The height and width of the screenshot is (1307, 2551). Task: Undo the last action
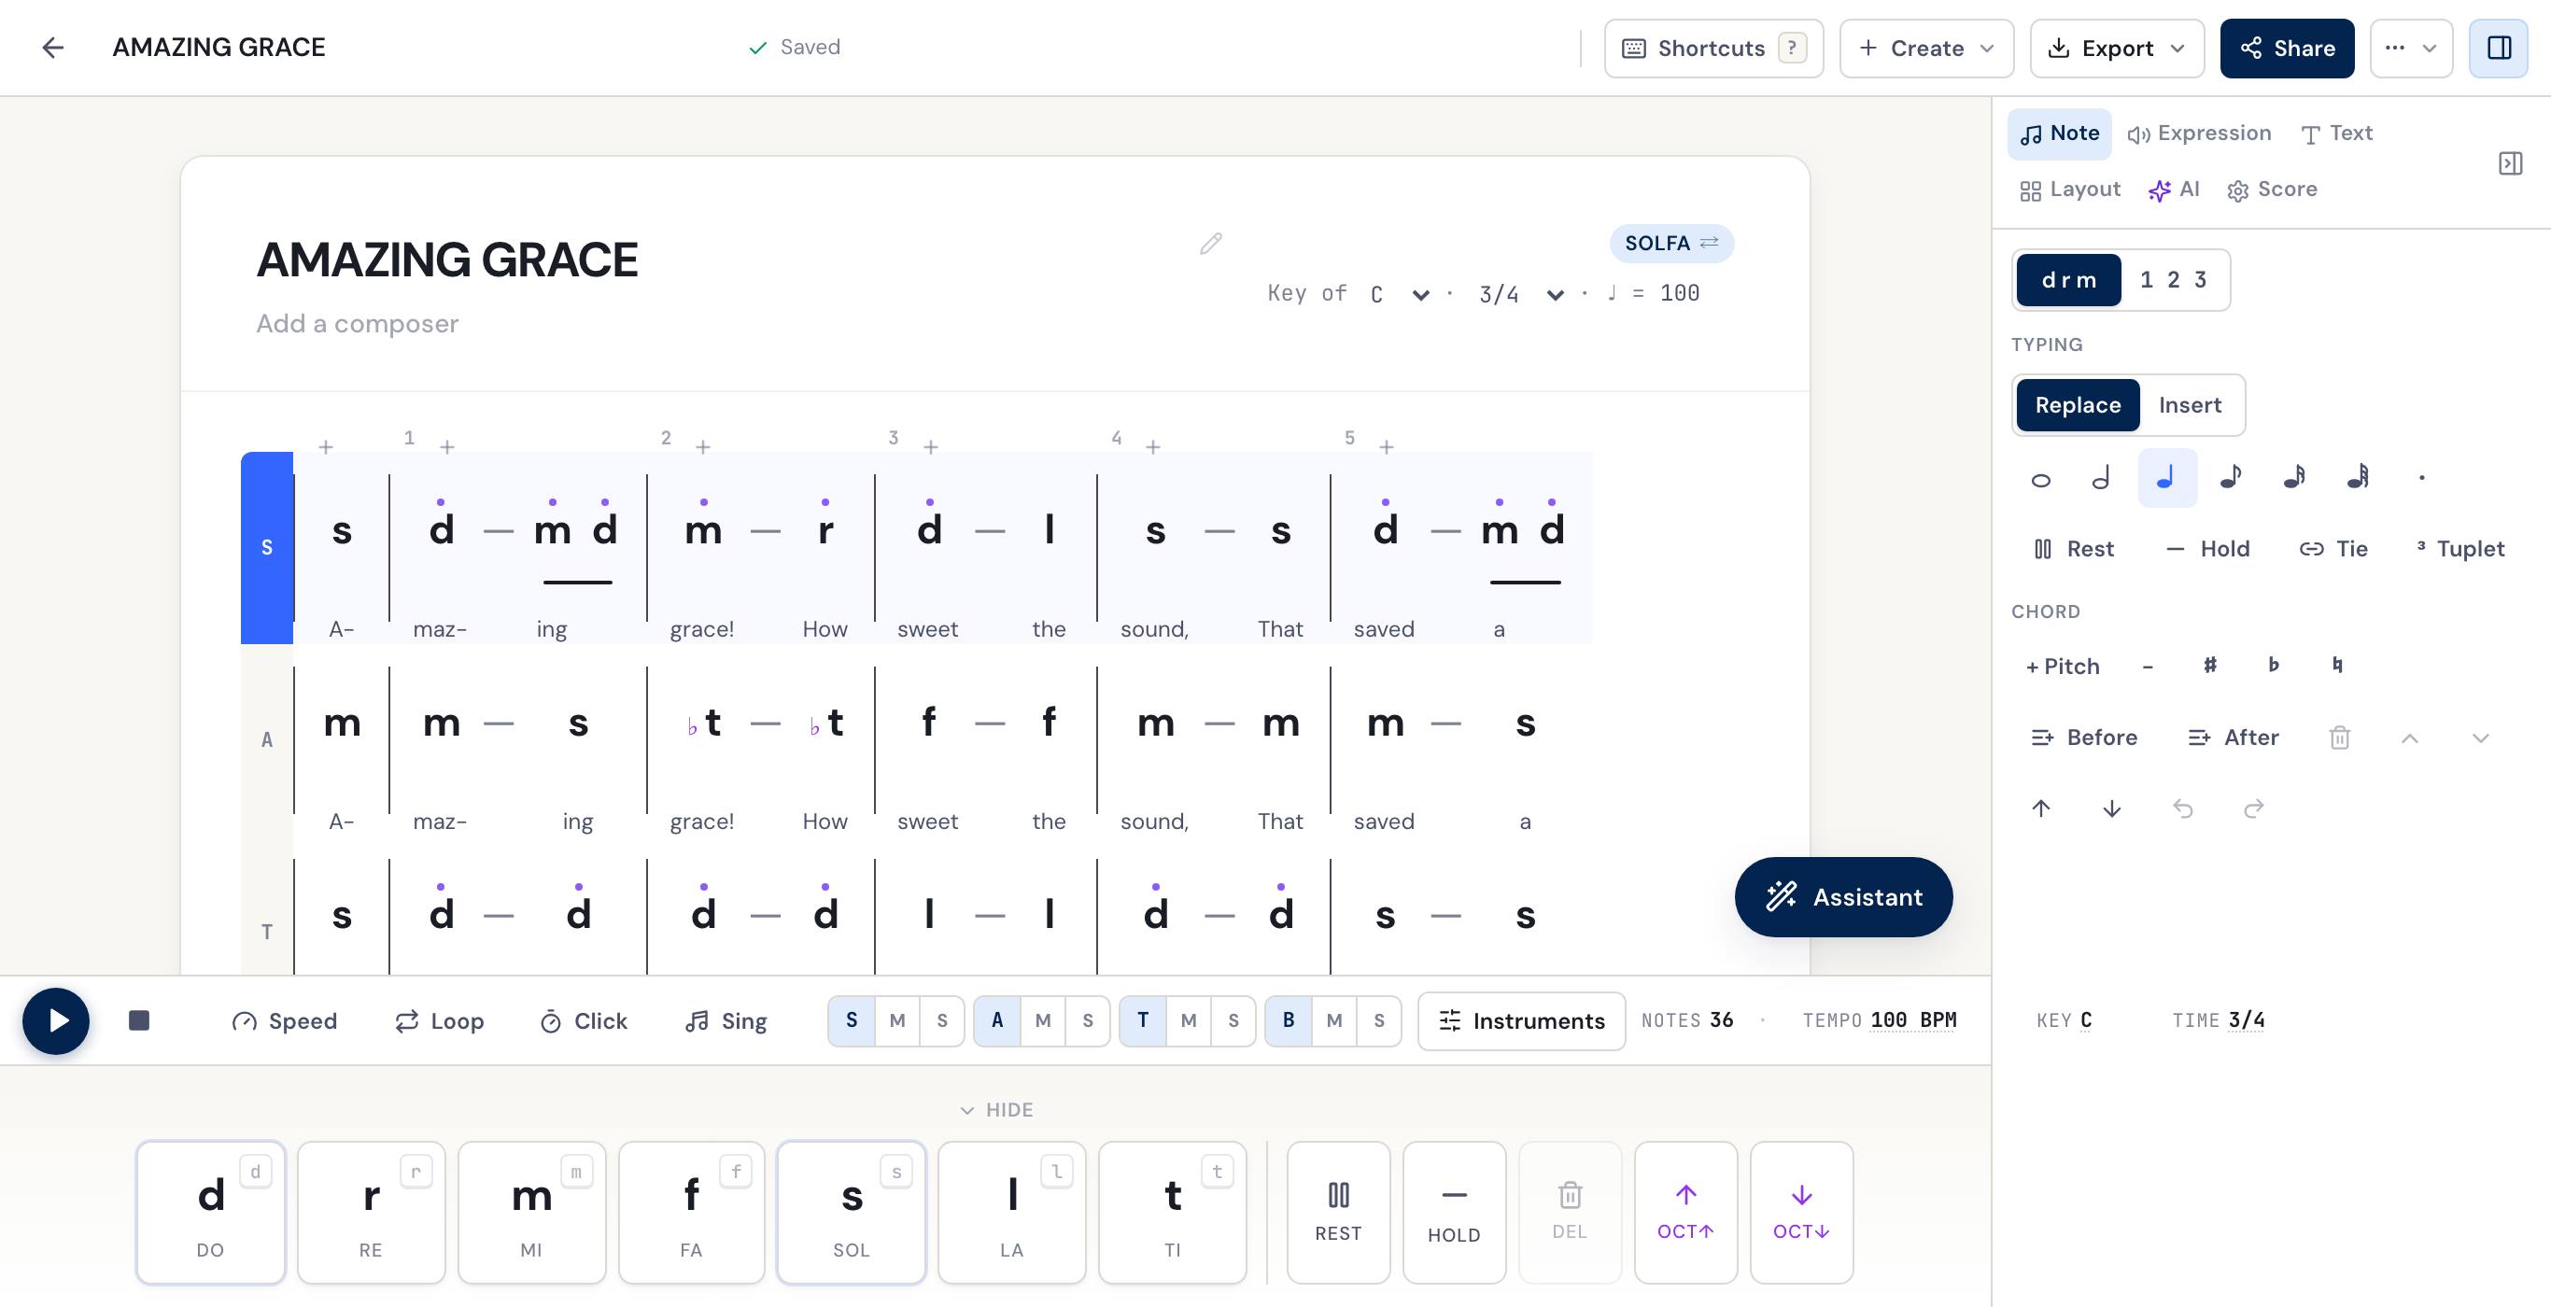tap(2182, 809)
